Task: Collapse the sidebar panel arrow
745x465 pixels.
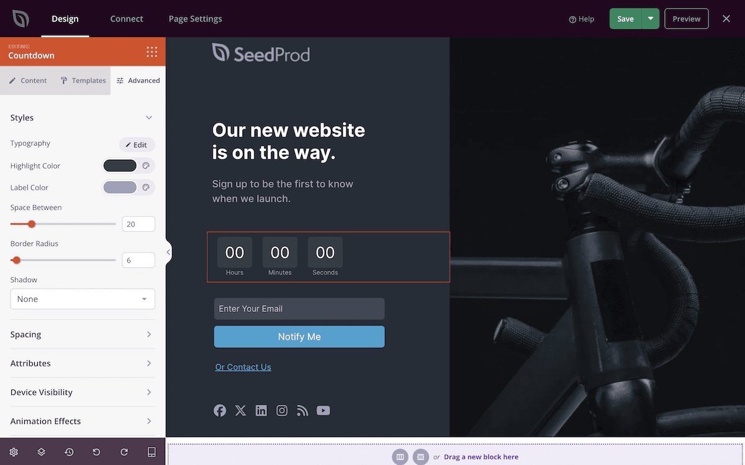Action: click(x=168, y=252)
